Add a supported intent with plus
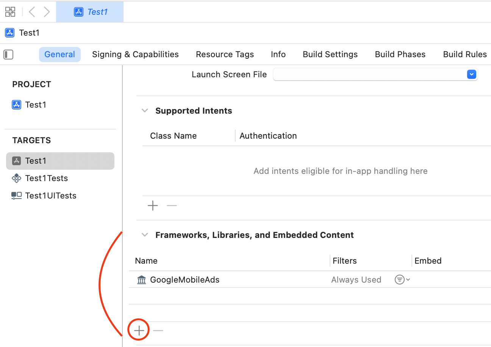 (153, 206)
